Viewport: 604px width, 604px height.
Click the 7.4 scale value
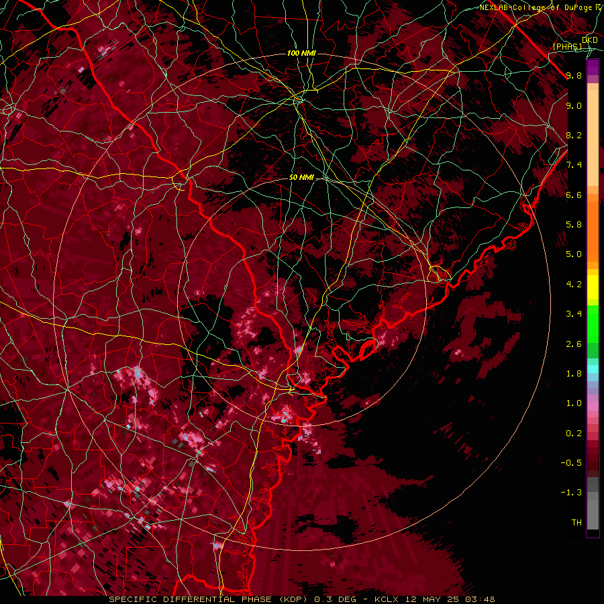(574, 165)
